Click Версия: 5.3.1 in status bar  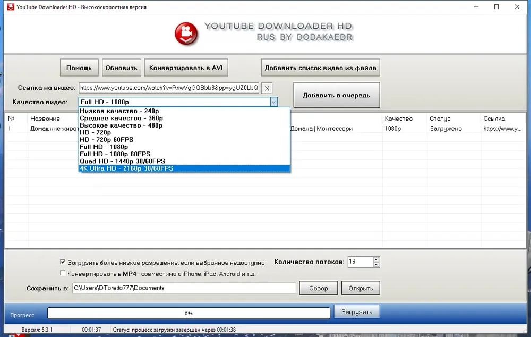point(37,330)
